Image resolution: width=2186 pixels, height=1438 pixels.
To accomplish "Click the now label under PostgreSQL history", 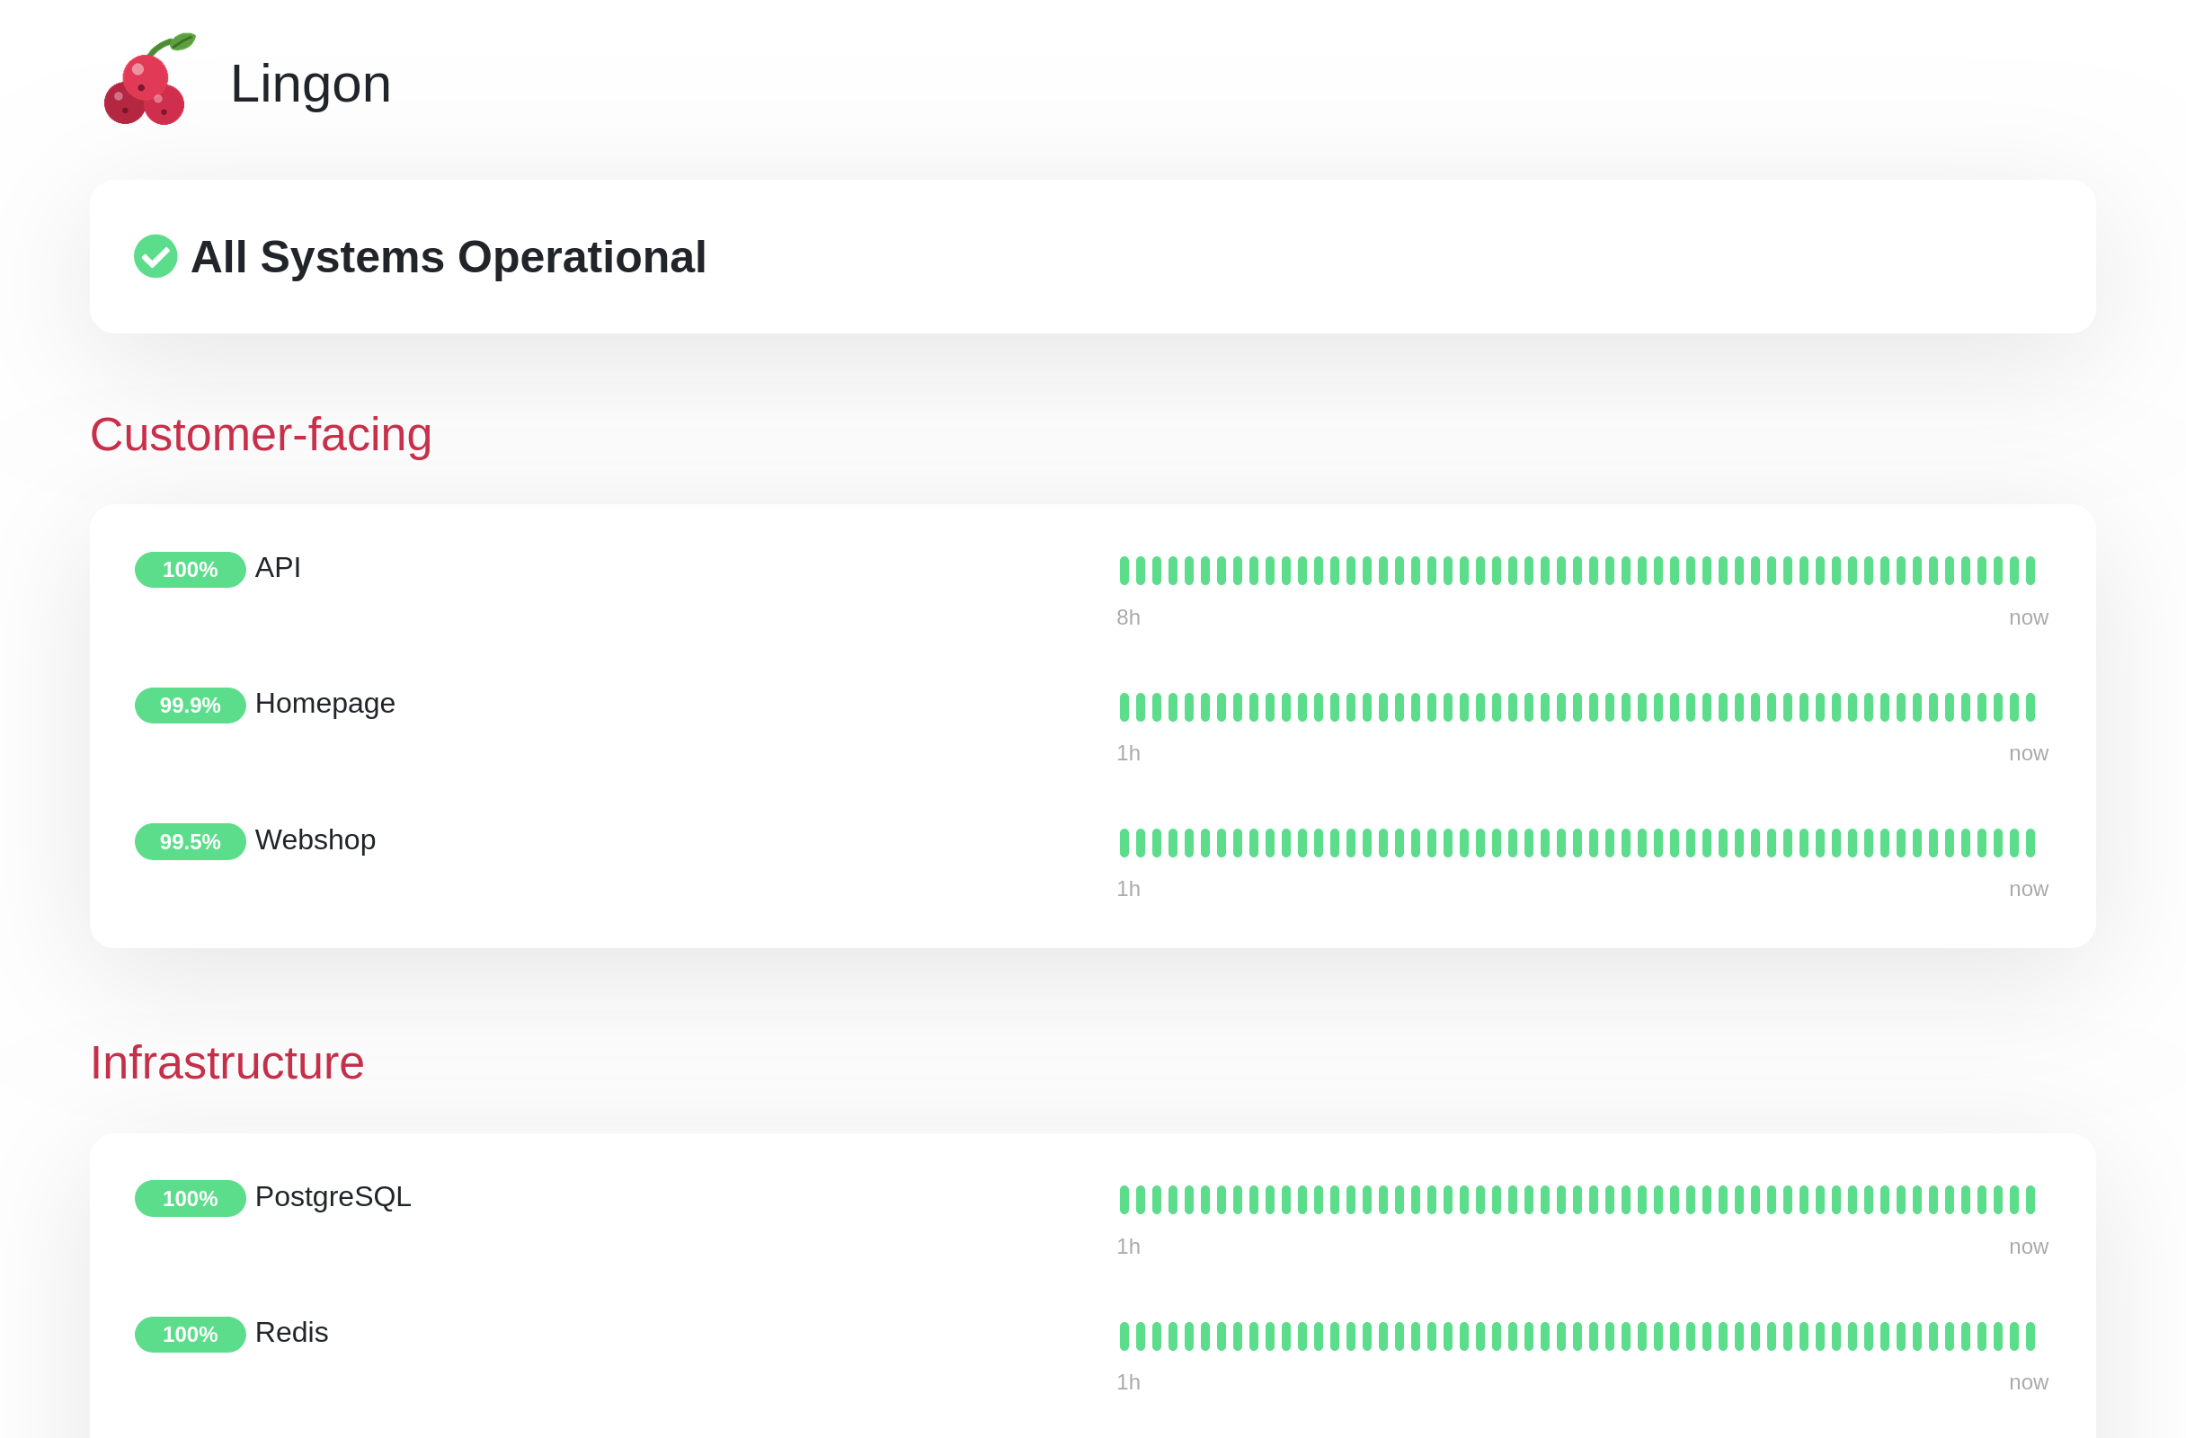I will pos(2028,1247).
